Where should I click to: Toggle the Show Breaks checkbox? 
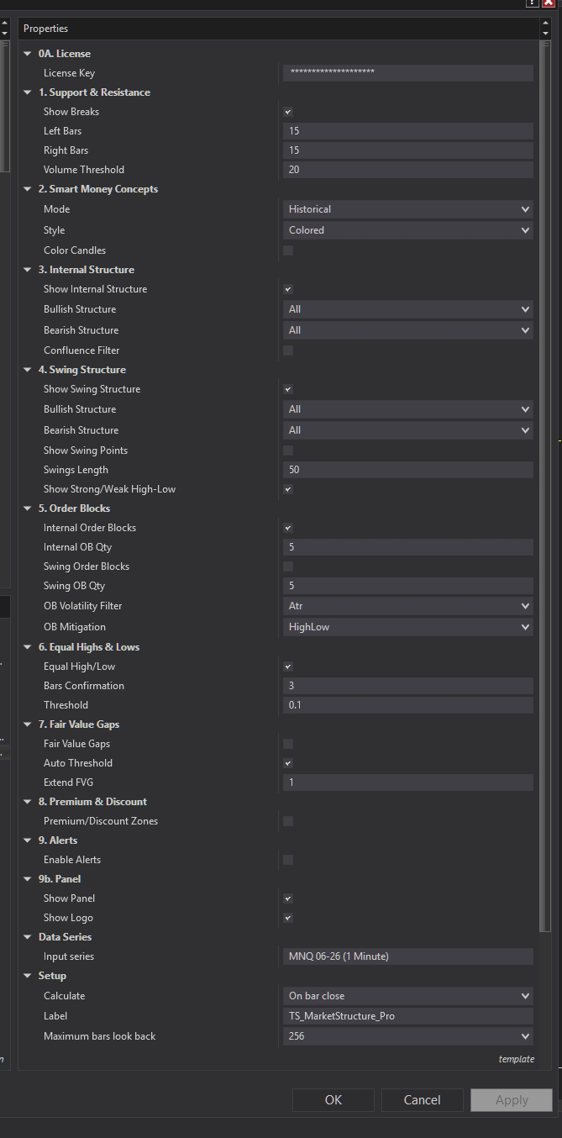[288, 112]
